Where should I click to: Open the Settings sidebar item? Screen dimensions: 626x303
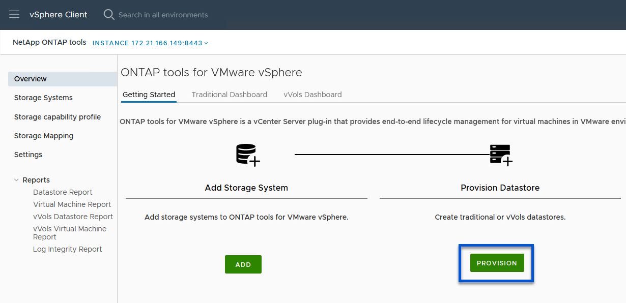(28, 155)
